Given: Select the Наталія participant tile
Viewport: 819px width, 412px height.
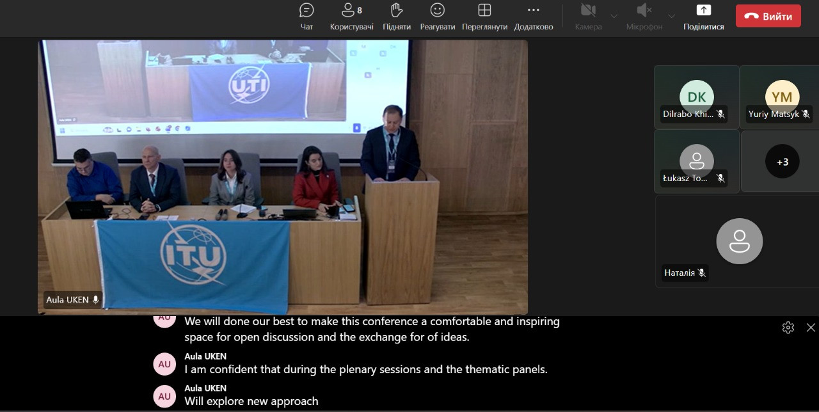Looking at the screenshot, I should (x=739, y=241).
